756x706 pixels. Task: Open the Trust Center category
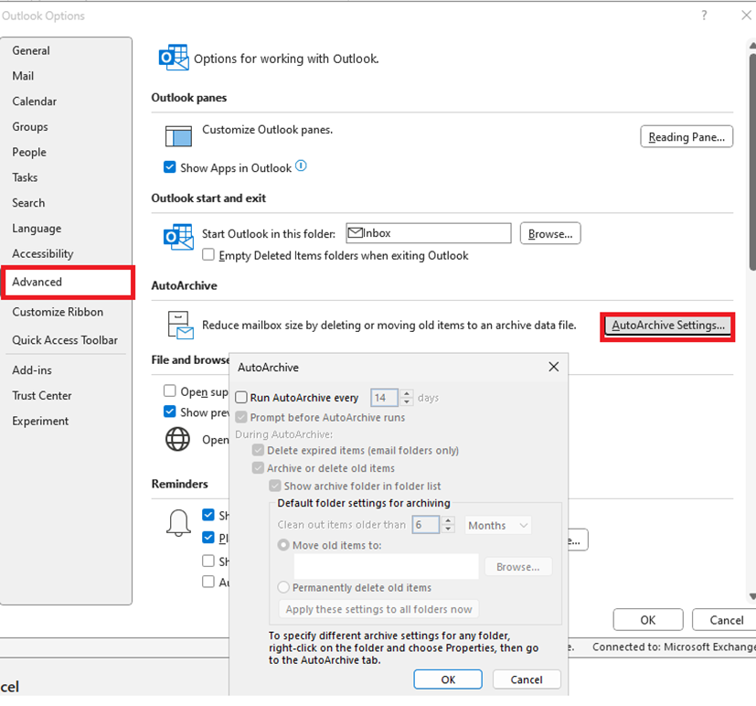tap(42, 395)
